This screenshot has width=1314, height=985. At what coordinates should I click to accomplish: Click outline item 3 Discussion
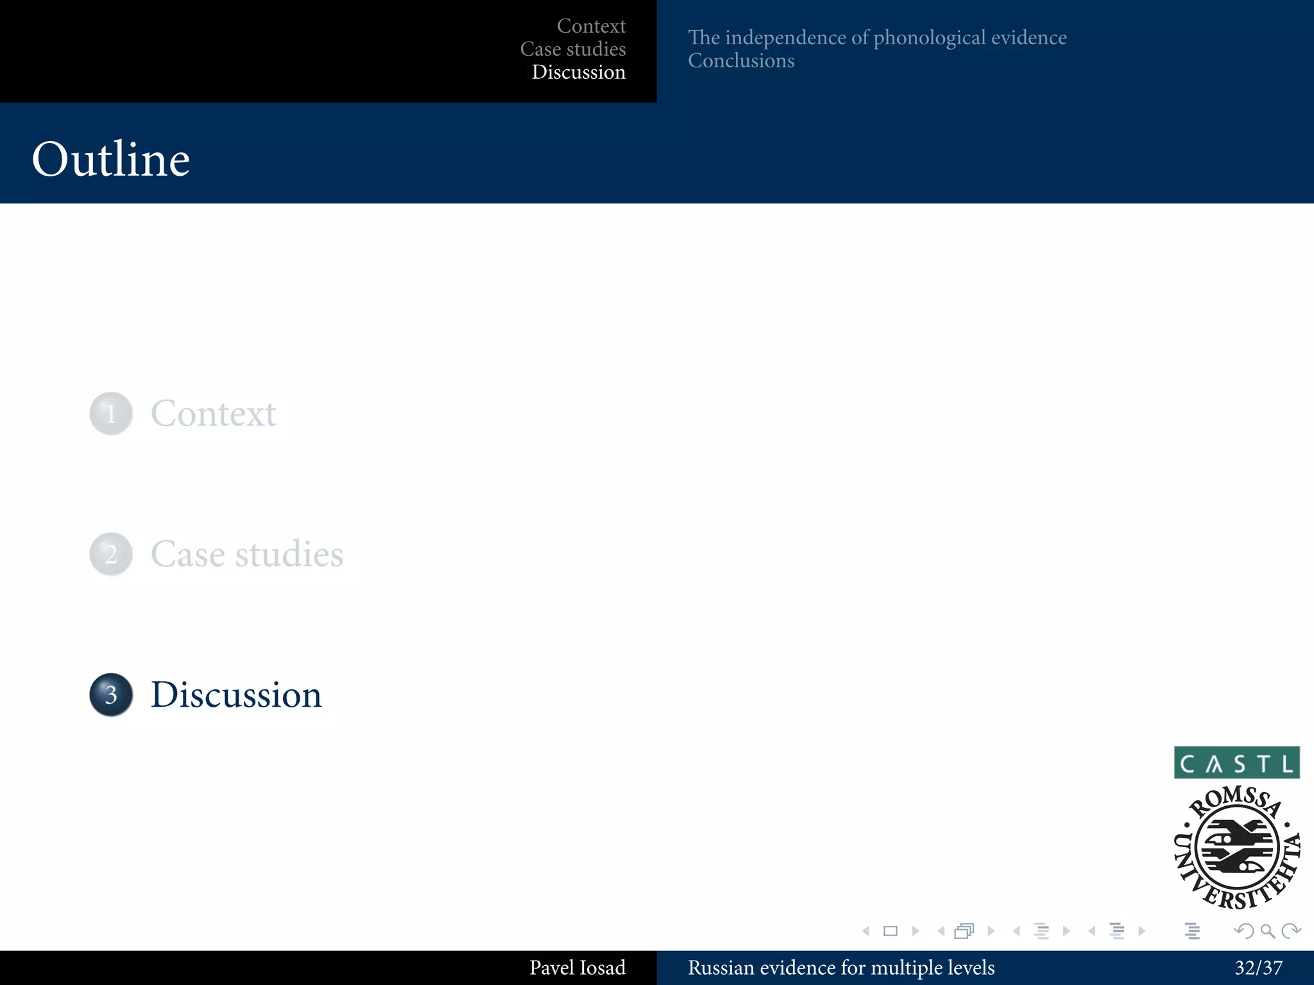[235, 695]
